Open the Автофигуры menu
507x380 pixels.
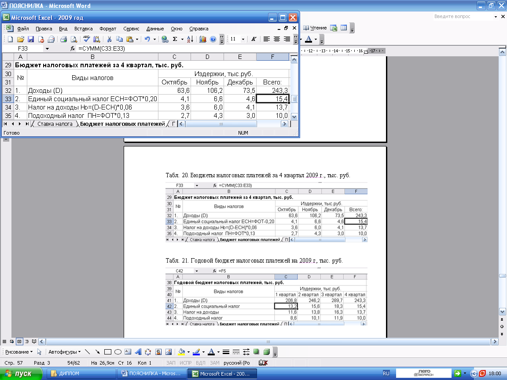coord(64,352)
